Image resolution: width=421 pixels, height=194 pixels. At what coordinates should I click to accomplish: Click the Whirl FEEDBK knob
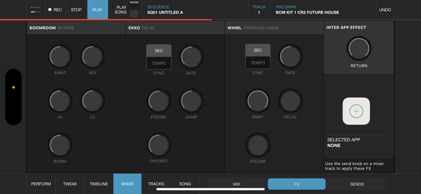pyautogui.click(x=258, y=145)
